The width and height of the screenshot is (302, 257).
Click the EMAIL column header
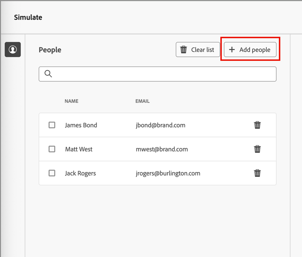point(143,101)
